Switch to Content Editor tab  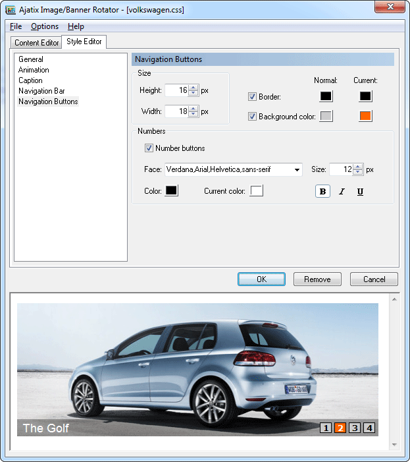(36, 43)
